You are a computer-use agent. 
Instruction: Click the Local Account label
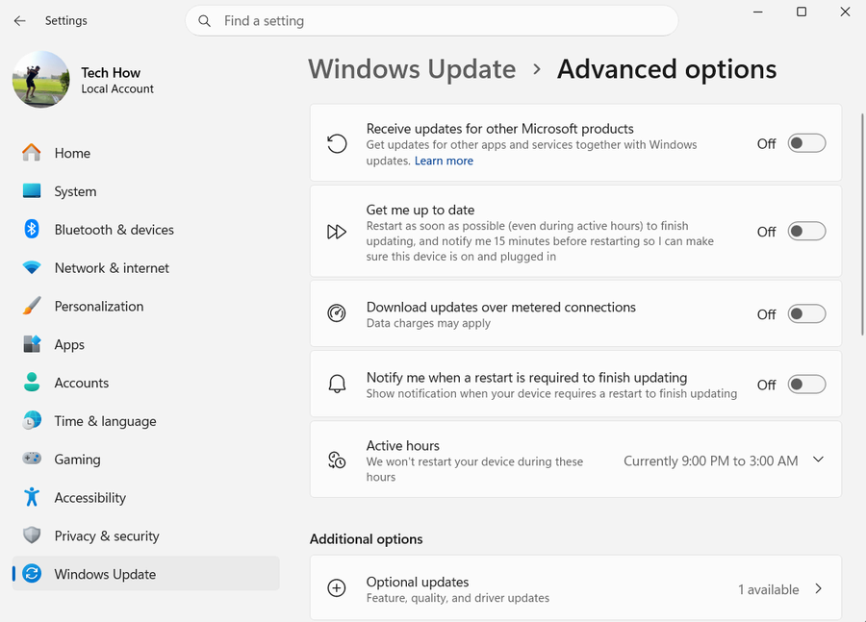[117, 88]
